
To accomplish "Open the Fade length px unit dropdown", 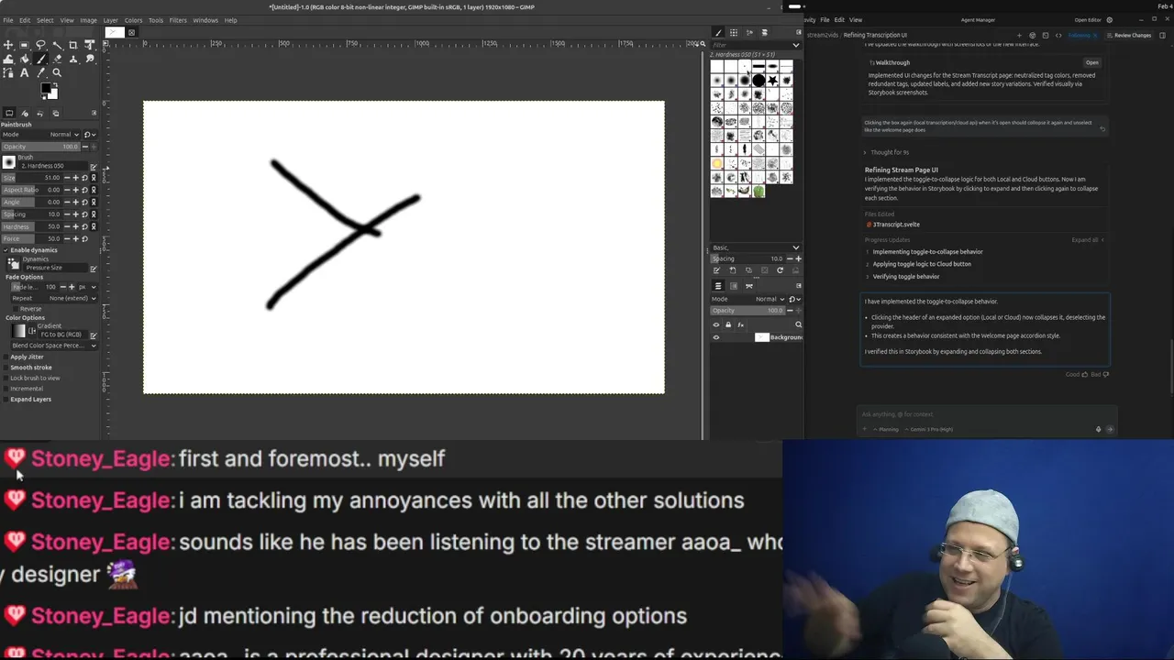I will pyautogui.click(x=87, y=287).
